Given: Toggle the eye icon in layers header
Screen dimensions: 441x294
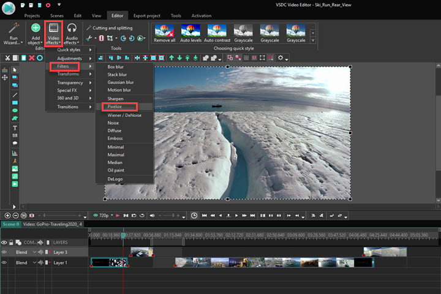Looking at the screenshot, I should (4, 243).
